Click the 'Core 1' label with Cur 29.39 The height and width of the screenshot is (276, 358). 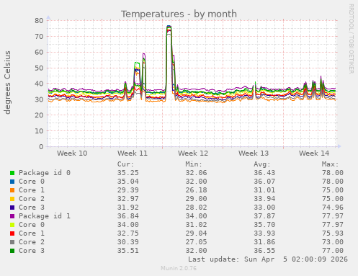tap(32, 190)
